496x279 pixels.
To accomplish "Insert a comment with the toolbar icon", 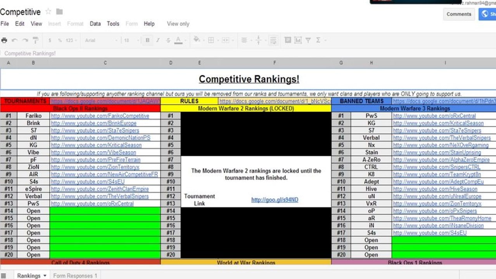I will (288, 40).
